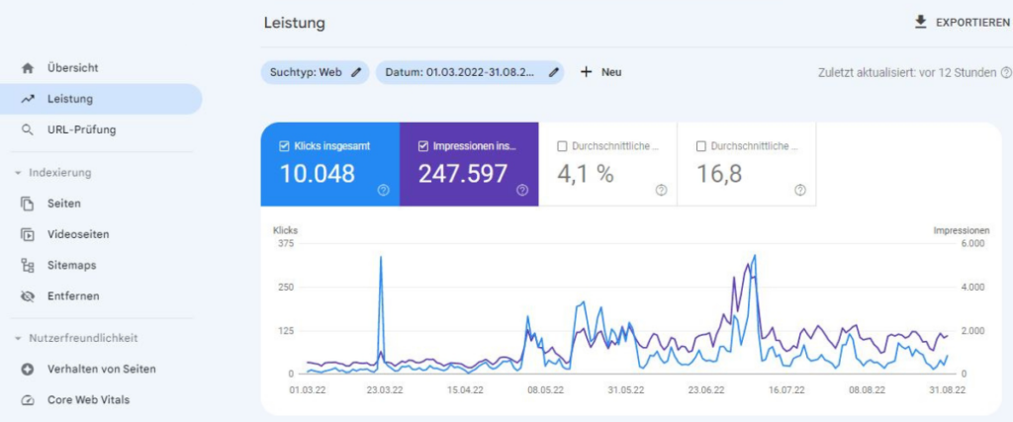Click the Klicks axis label
Viewport: 1013px width, 422px height.
286,230
